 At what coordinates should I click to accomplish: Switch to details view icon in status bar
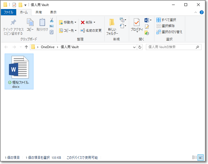pyautogui.click(x=194, y=158)
